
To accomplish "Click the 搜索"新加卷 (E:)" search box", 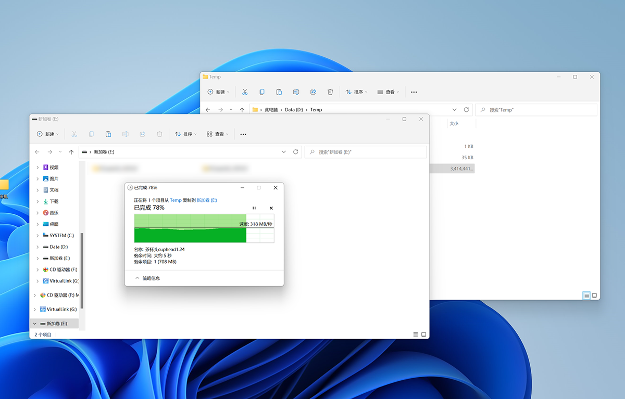I will click(x=366, y=152).
